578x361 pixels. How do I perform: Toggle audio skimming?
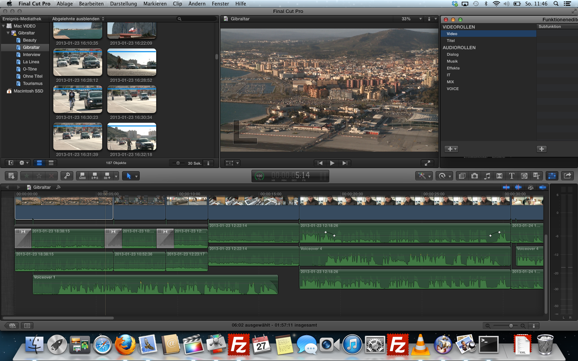tap(518, 187)
